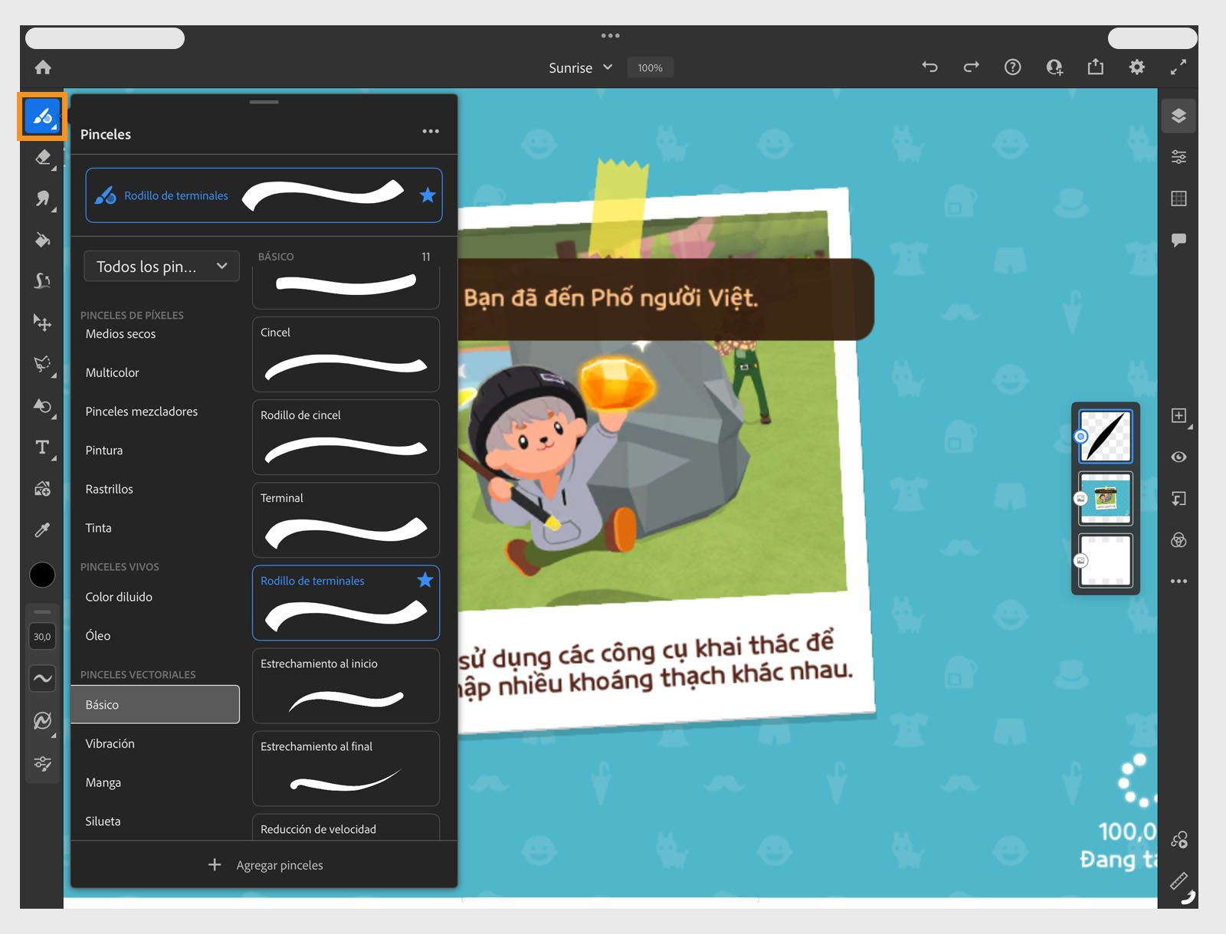This screenshot has height=934, width=1226.
Task: Choose the Cincel brush
Action: pos(346,355)
